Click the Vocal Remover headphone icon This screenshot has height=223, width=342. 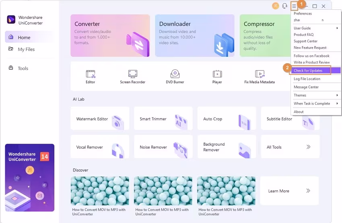118,151
